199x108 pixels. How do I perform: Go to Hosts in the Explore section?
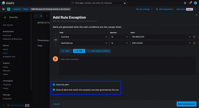(5, 67)
